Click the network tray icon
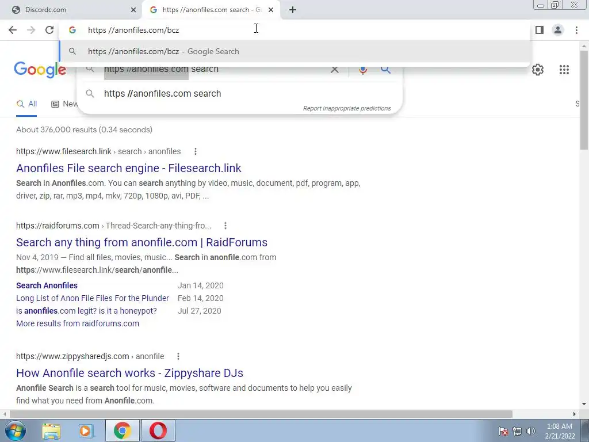Viewport: 589px width, 442px height. coord(517,431)
